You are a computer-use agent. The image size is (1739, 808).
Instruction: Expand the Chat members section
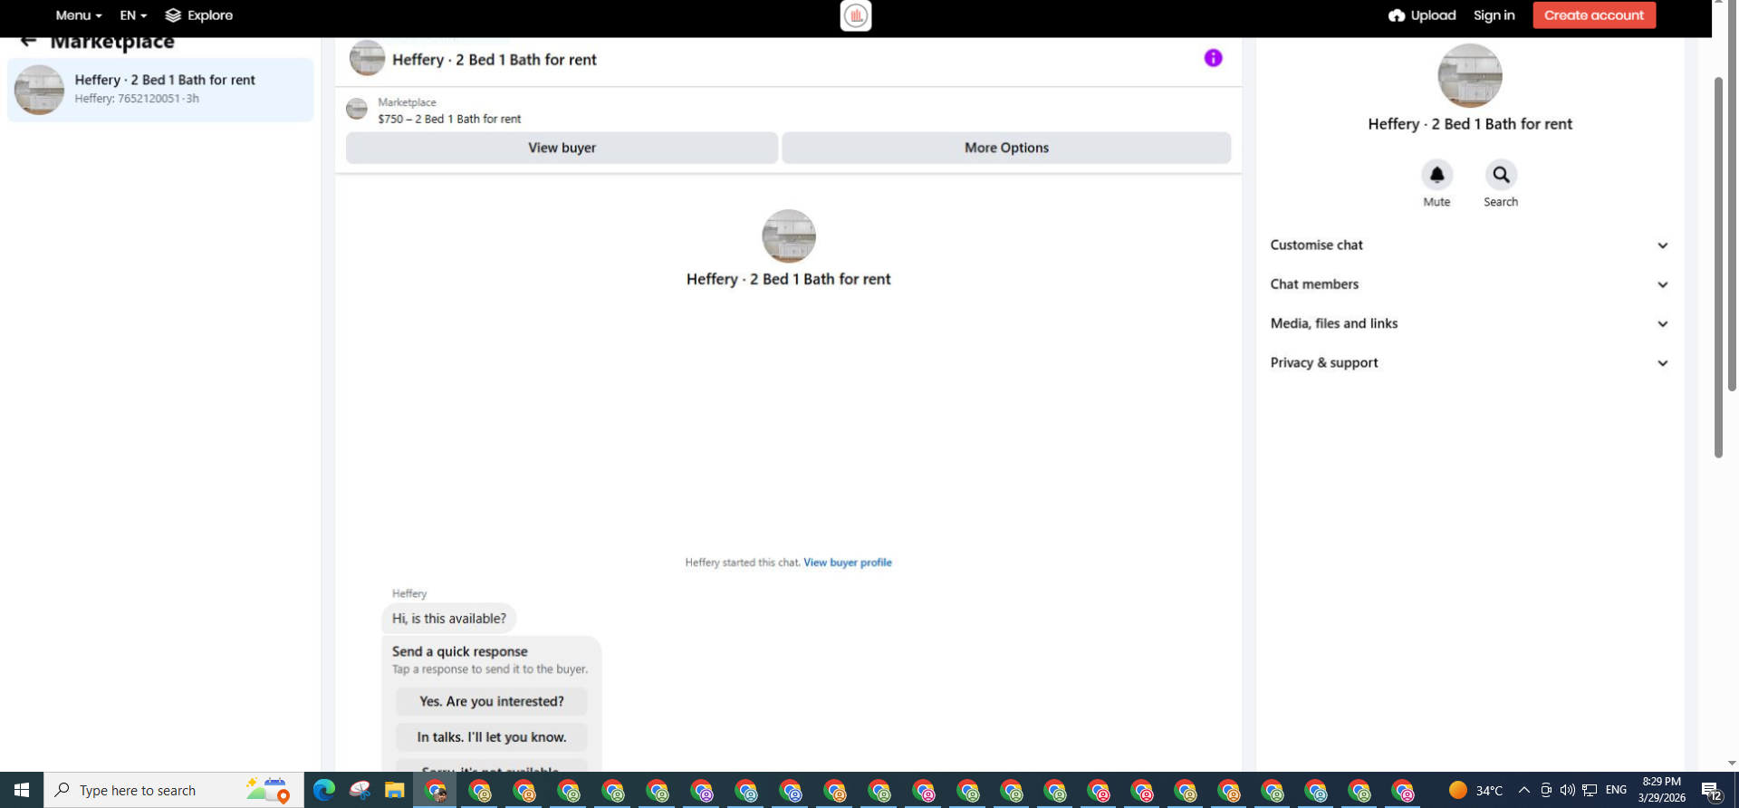pos(1469,284)
